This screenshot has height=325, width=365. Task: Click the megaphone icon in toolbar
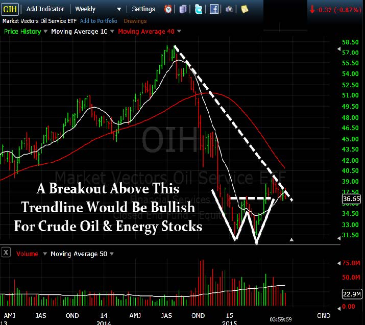[x=229, y=9]
